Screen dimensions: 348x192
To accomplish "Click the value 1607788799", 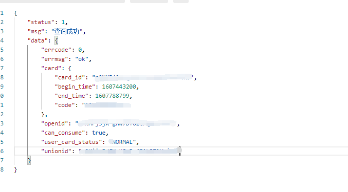I will pyautogui.click(x=112, y=96).
